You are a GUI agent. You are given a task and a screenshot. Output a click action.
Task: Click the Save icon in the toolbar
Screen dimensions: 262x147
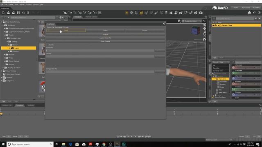click(18, 13)
